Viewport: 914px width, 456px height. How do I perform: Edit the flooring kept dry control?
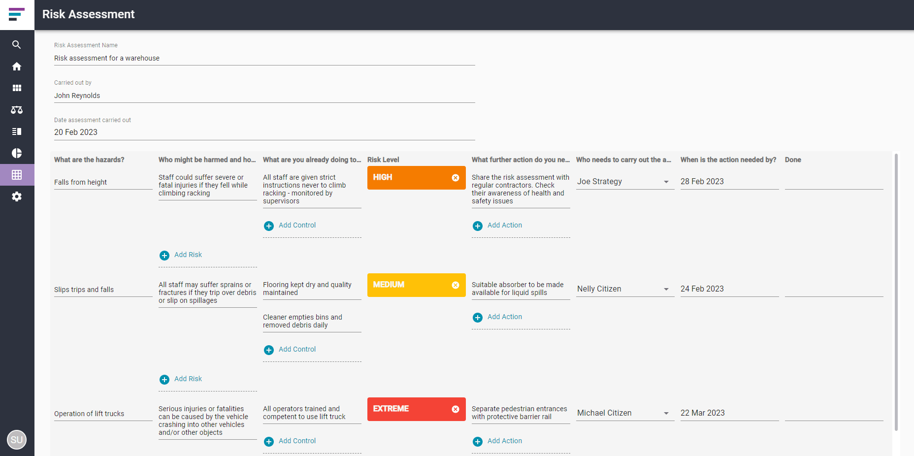312,289
